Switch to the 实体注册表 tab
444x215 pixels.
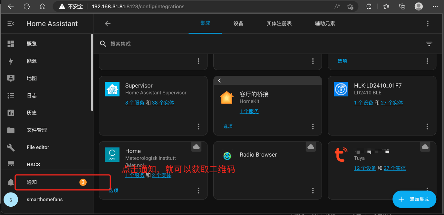(x=279, y=24)
